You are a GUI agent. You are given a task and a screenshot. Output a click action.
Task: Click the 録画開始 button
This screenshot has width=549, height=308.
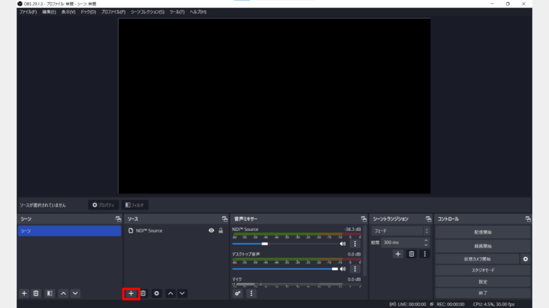click(483, 246)
